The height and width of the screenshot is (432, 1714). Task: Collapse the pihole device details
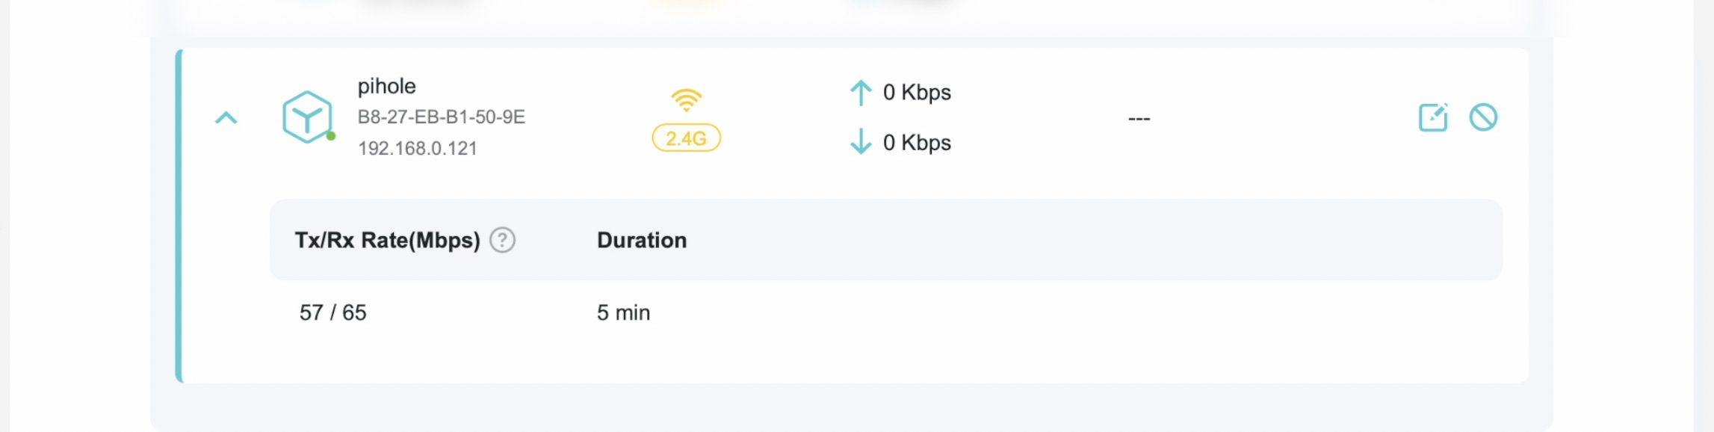226,118
